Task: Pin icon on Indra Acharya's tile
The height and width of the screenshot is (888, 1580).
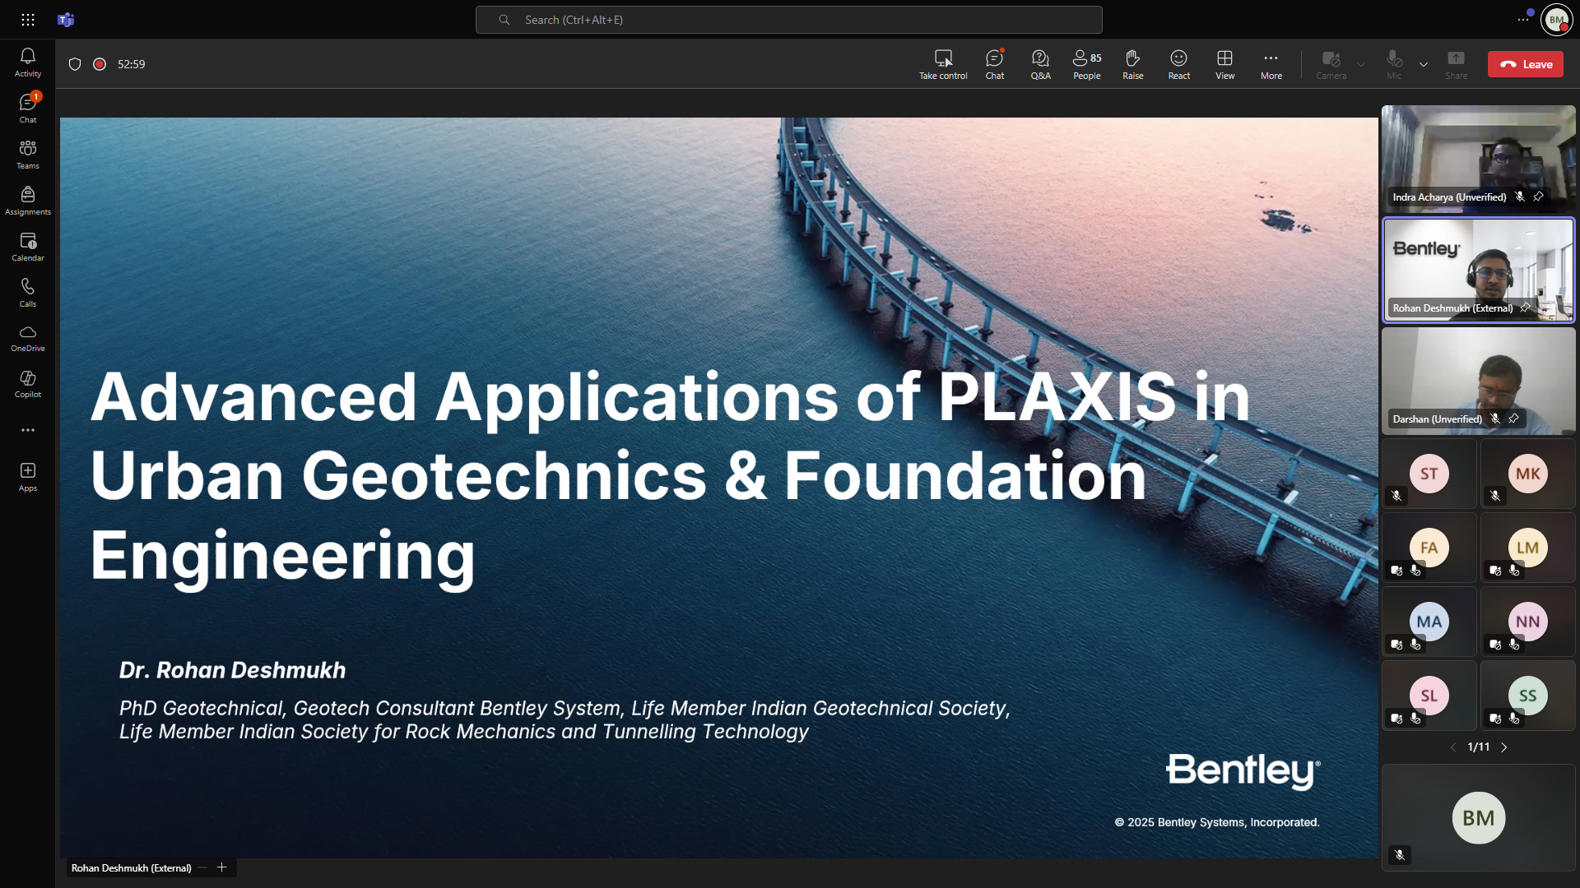Action: coord(1537,197)
